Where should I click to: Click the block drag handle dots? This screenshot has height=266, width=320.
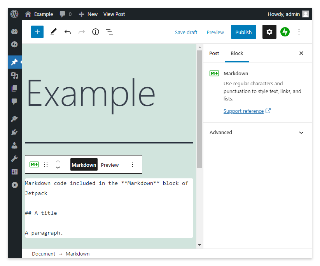46,164
